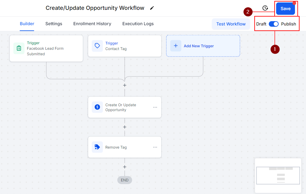This screenshot has width=306, height=194.
Task: Add step below triggers with plus icon
Action: (125, 85)
